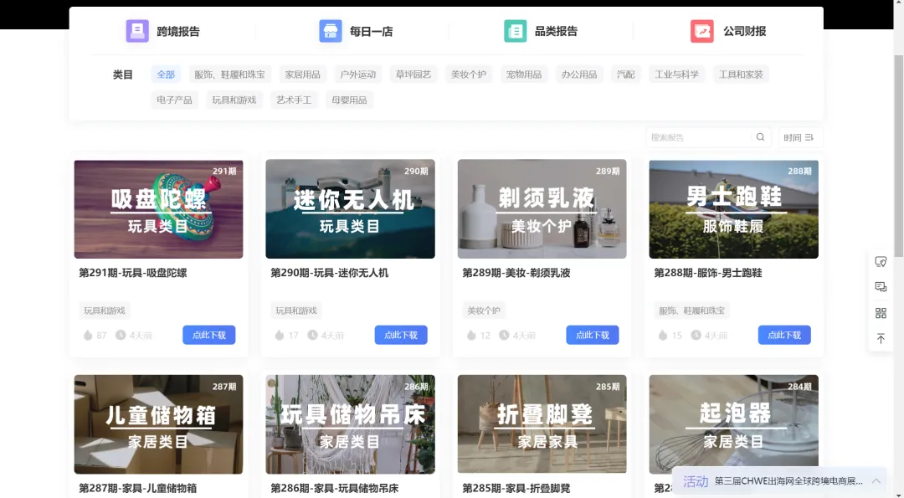Open title 第287期-家具-儿童储物箱
Screen dimensions: 904x498
tap(138, 488)
